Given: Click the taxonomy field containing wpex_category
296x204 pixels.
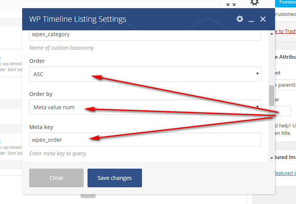Looking at the screenshot, I should click(145, 35).
